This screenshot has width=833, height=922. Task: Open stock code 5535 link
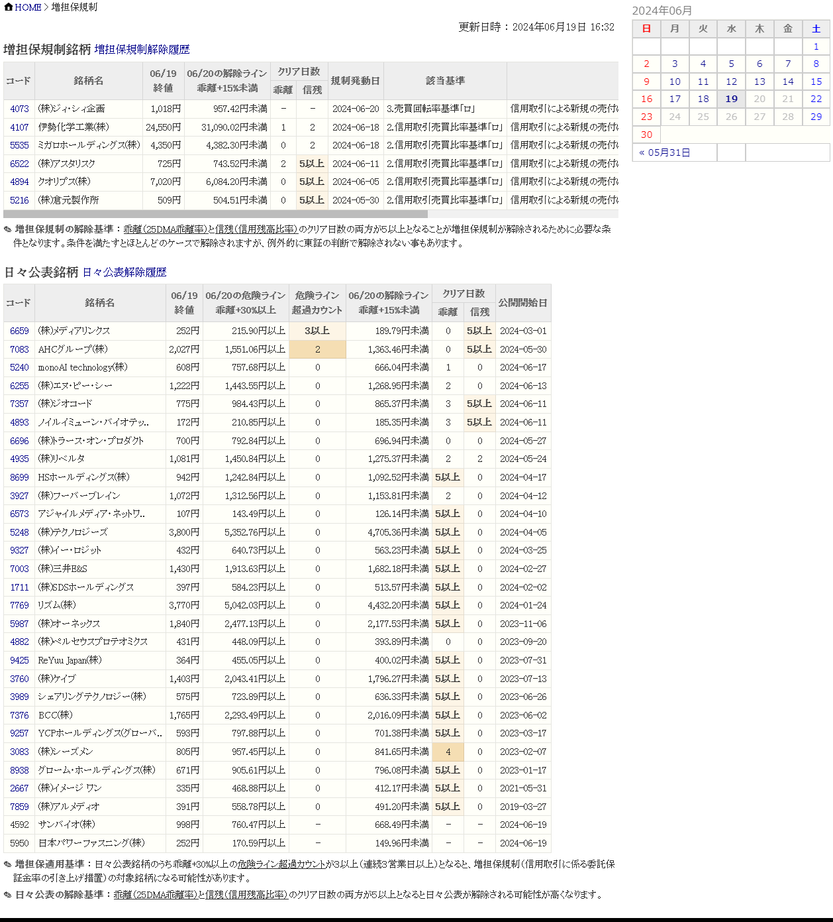19,145
